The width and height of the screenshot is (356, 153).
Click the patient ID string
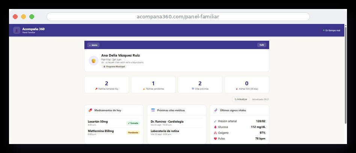[x=122, y=62]
